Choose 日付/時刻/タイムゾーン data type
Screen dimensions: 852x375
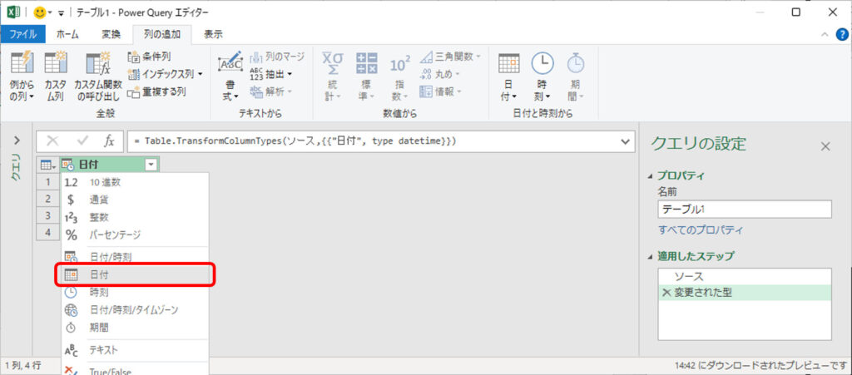click(x=135, y=310)
